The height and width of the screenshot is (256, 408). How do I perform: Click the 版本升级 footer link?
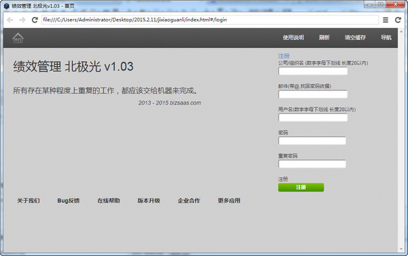coord(148,200)
